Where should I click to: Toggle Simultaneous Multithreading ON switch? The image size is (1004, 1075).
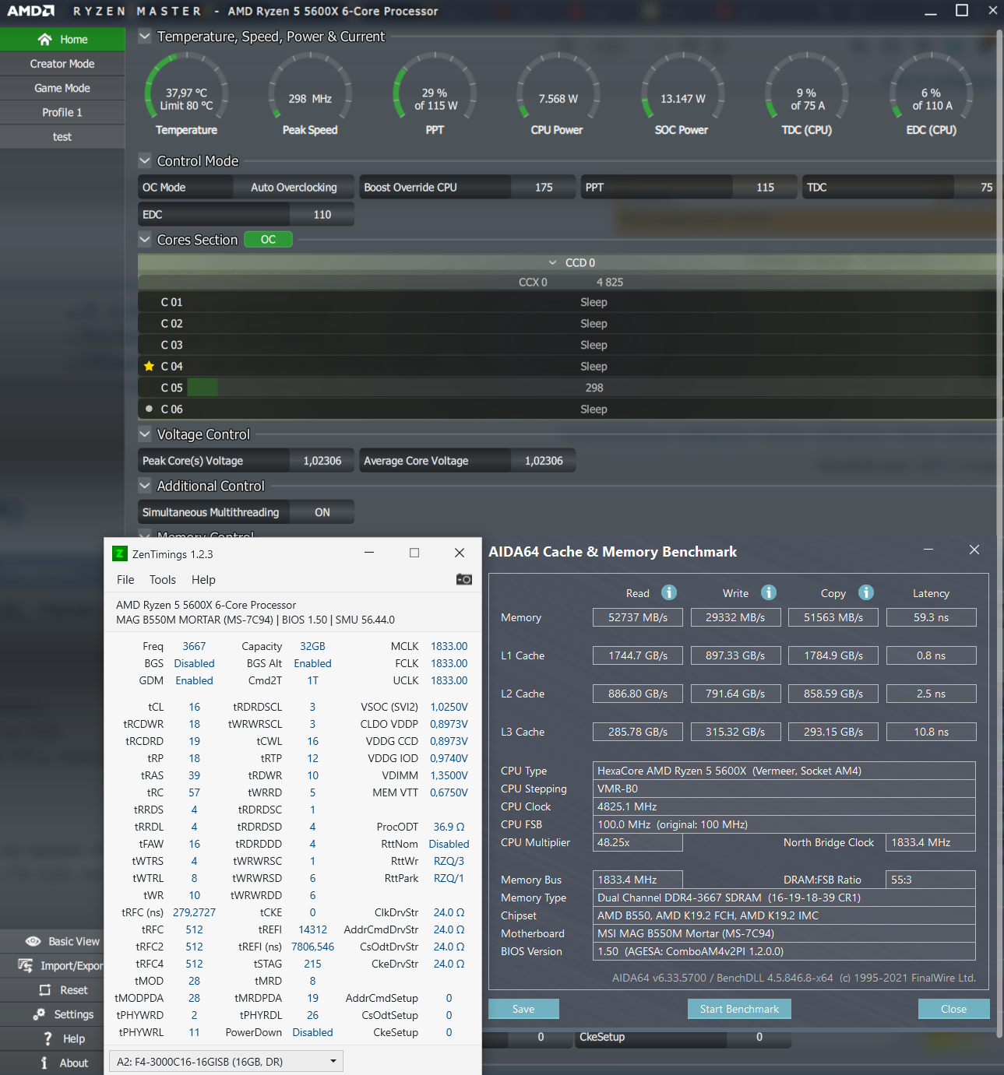[322, 512]
